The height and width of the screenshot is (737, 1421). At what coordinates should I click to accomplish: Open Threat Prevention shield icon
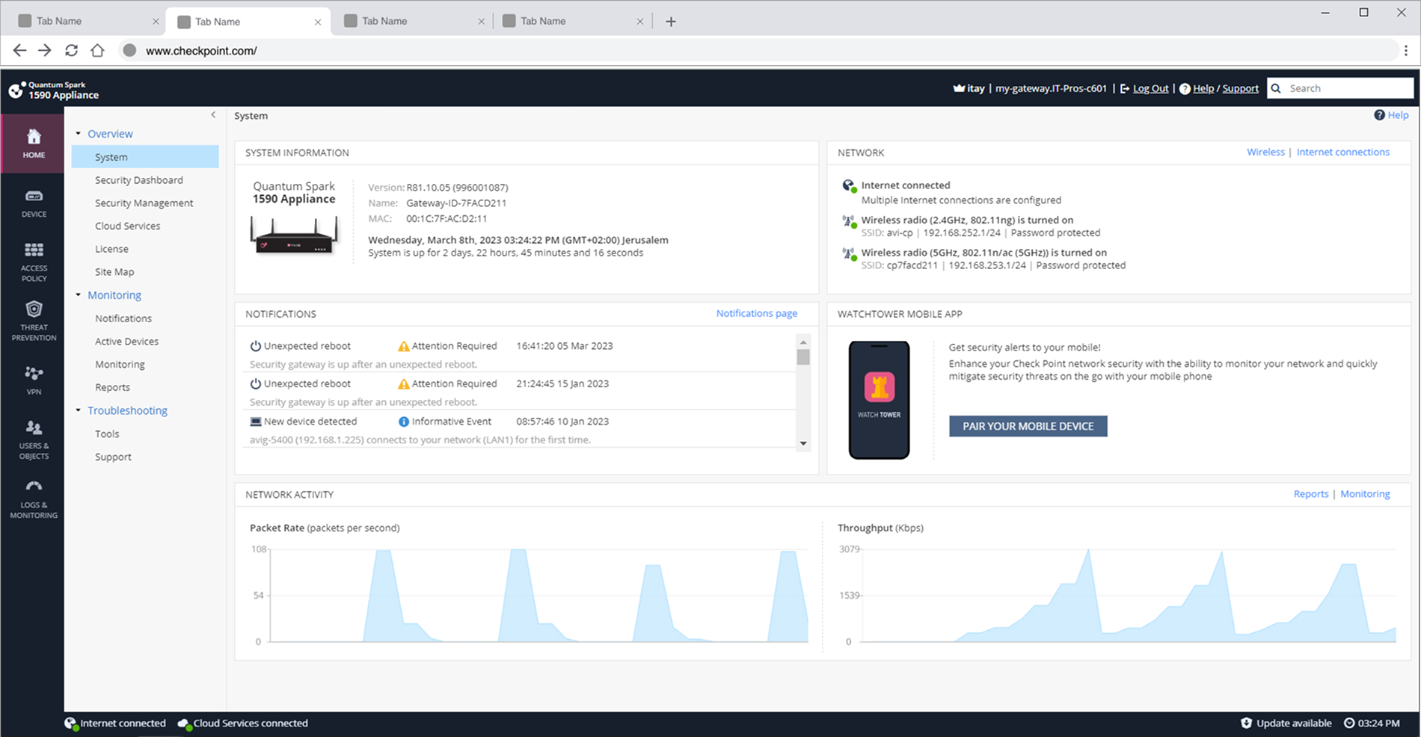tap(34, 309)
